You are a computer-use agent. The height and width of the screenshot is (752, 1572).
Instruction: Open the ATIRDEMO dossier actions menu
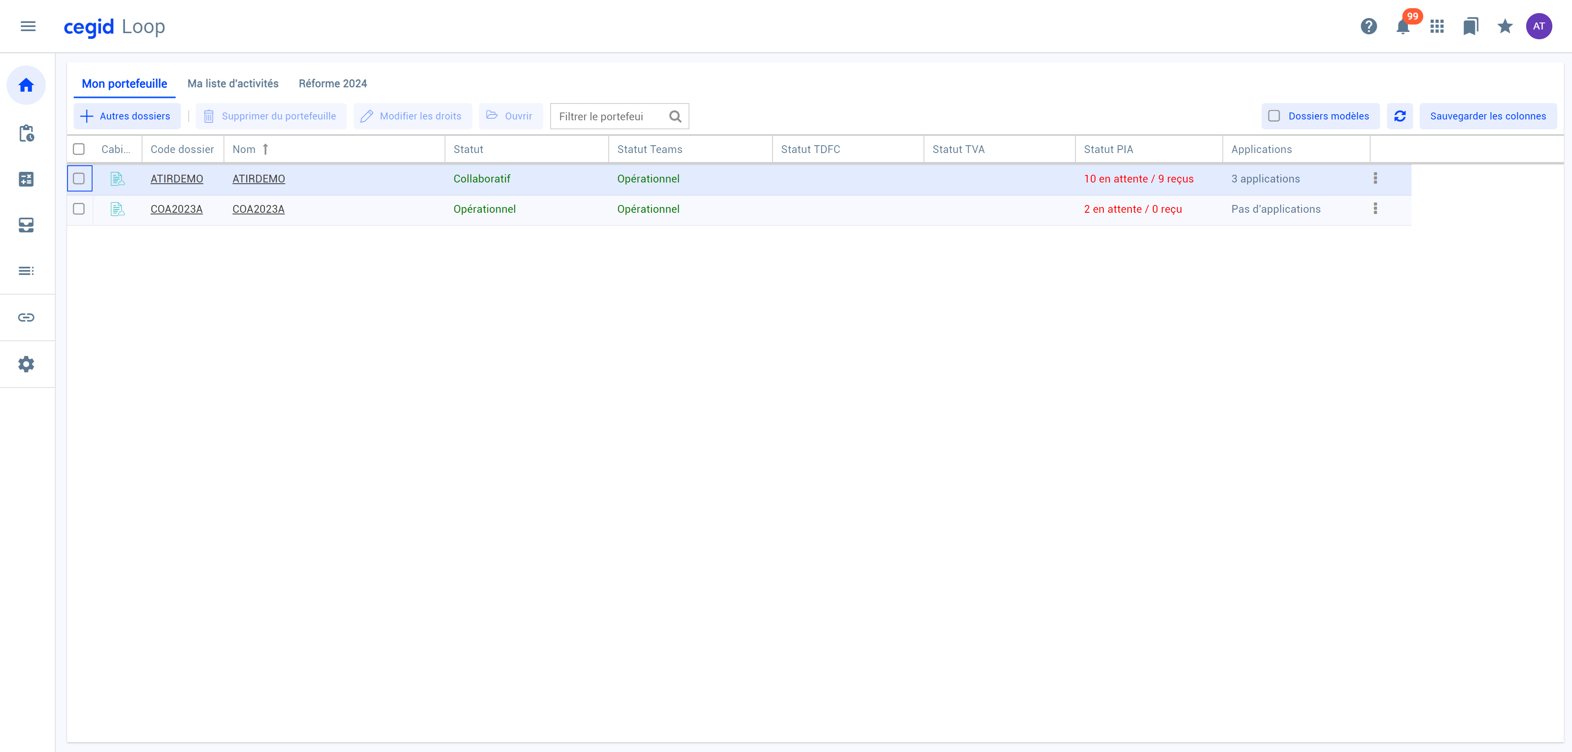click(1375, 178)
